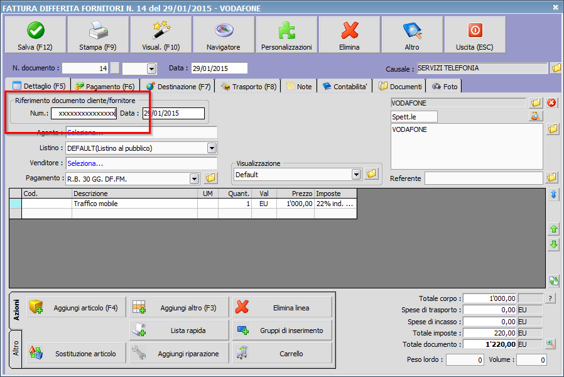
Task: Exit with Uscita (ESC) button
Action: pos(475,35)
